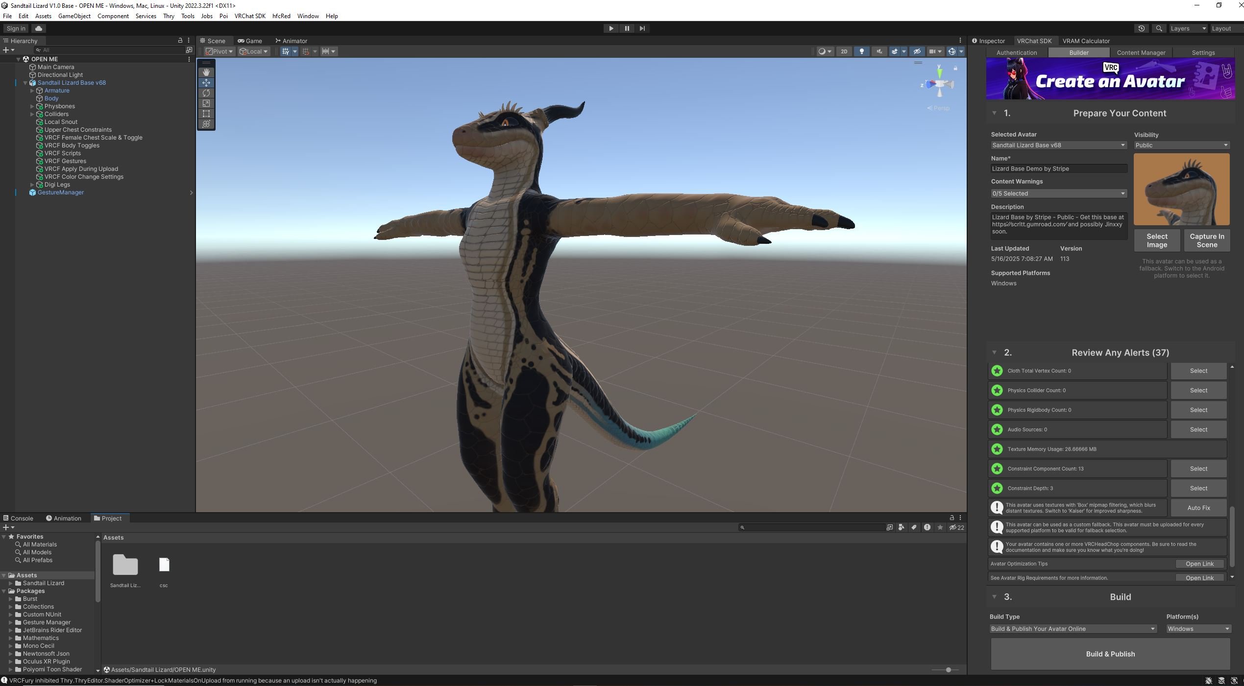This screenshot has width=1244, height=686.
Task: Click Select beside Constraint Component Count
Action: [x=1198, y=469]
